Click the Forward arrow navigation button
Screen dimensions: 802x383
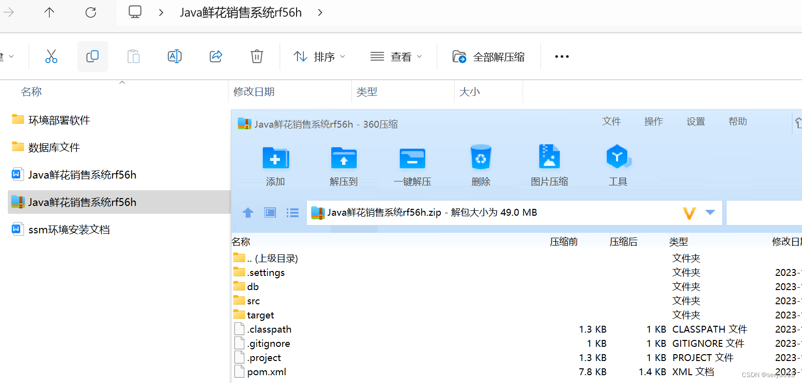click(x=8, y=12)
